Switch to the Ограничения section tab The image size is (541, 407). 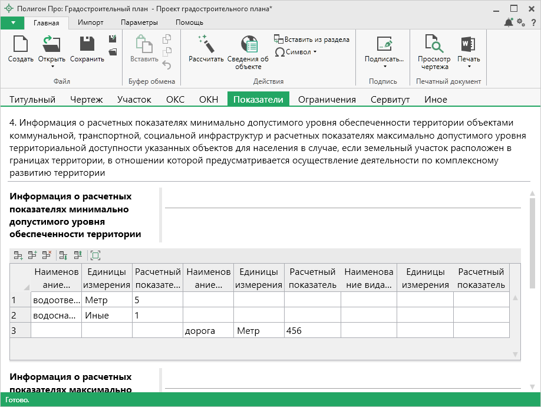(326, 99)
